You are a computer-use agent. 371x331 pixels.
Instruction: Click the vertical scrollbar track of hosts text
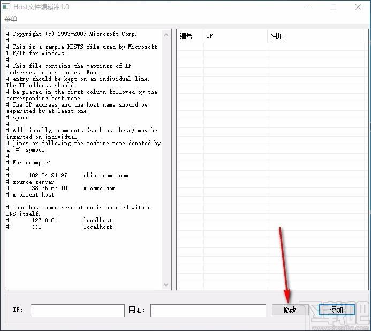166,161
